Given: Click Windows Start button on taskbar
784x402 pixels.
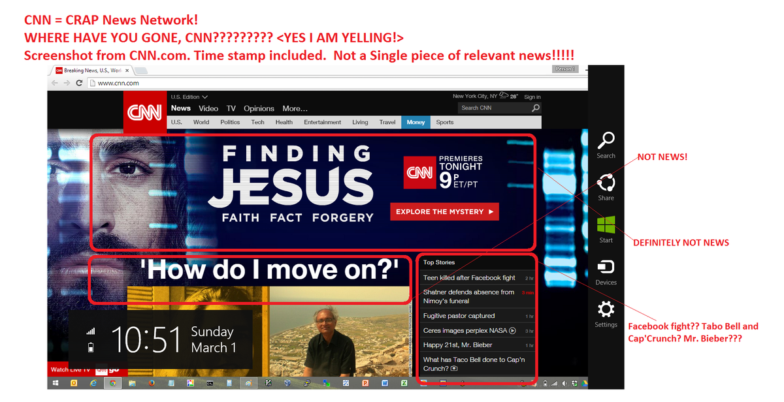Looking at the screenshot, I should pos(56,384).
